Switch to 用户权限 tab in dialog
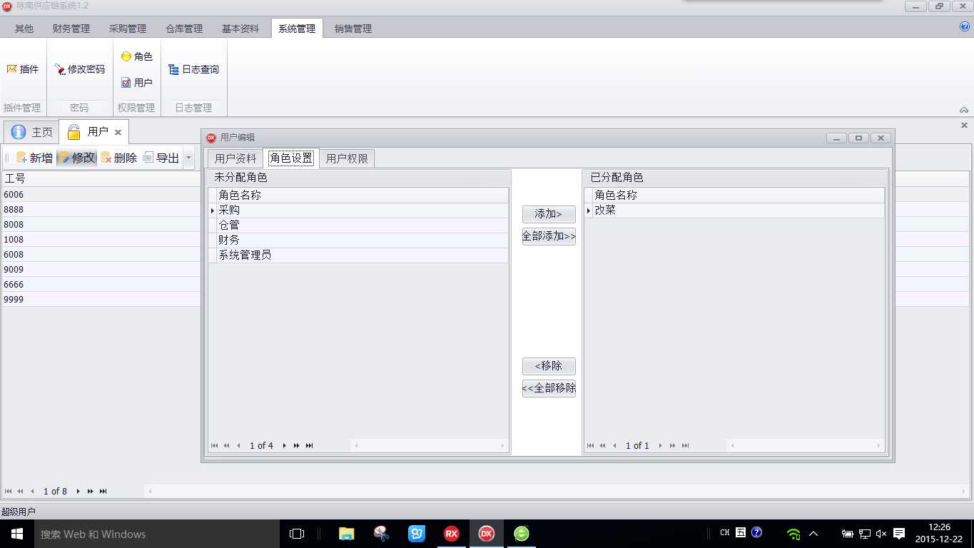 point(347,158)
